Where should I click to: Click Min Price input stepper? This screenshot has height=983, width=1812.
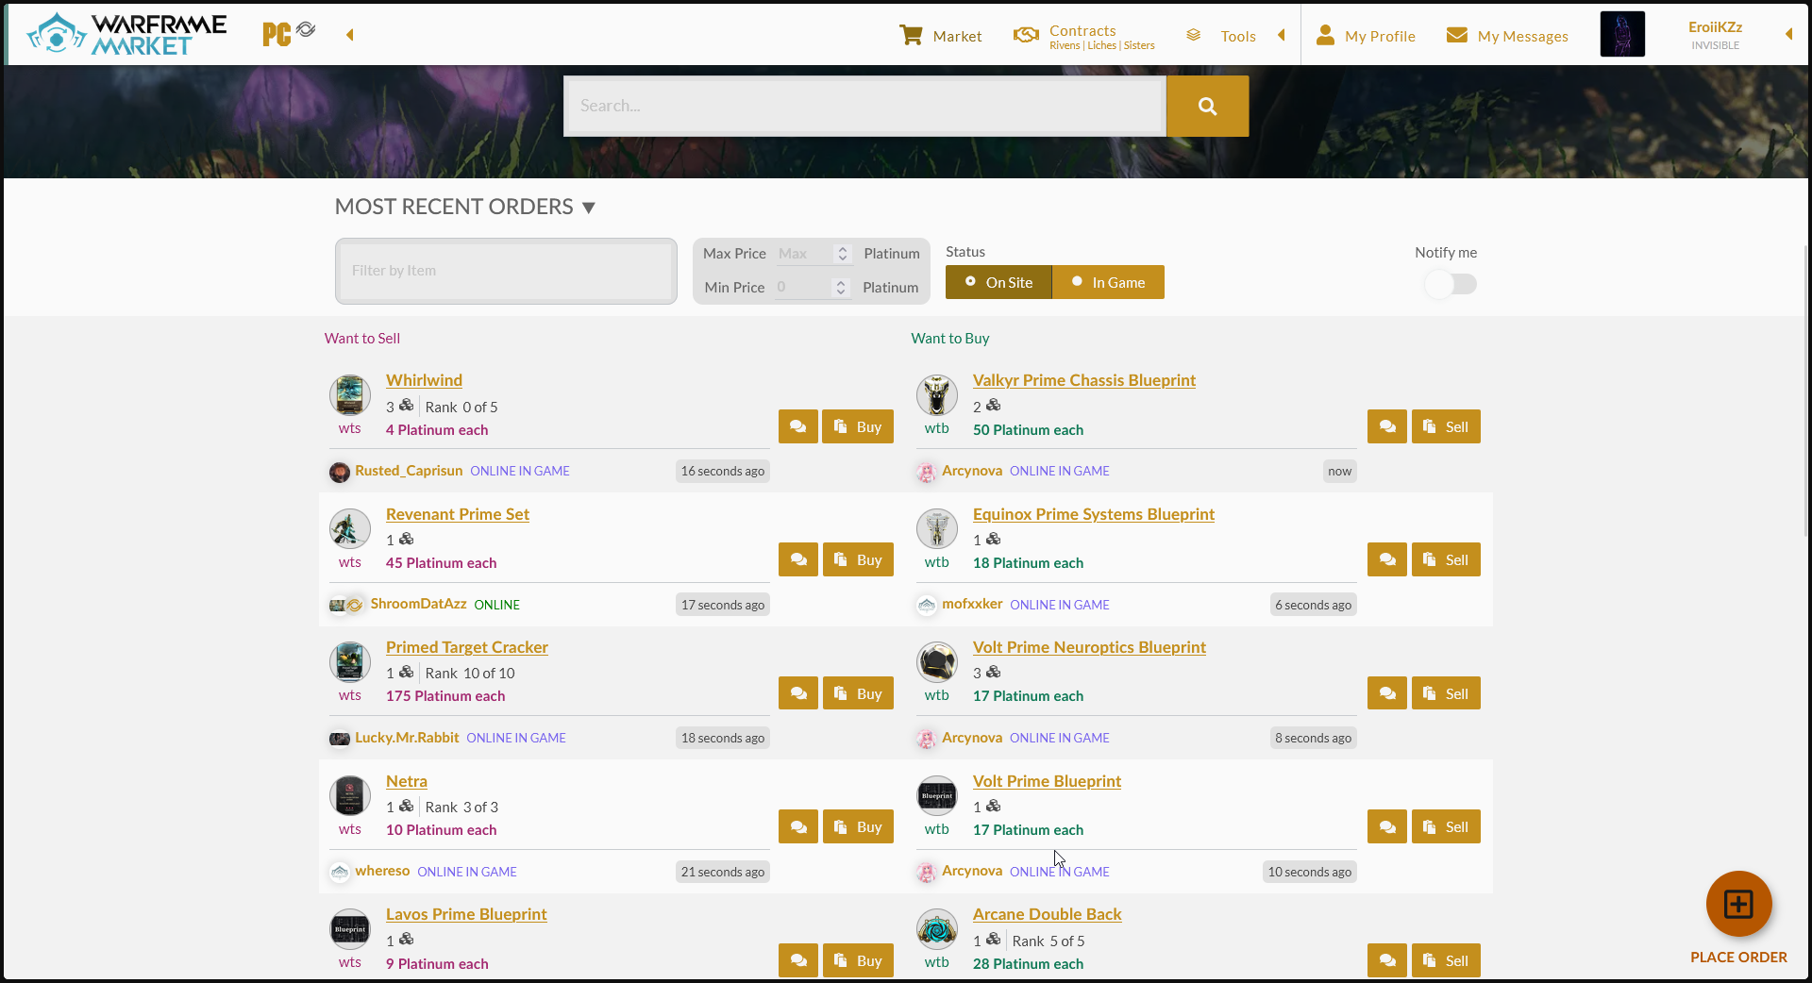[x=841, y=288]
